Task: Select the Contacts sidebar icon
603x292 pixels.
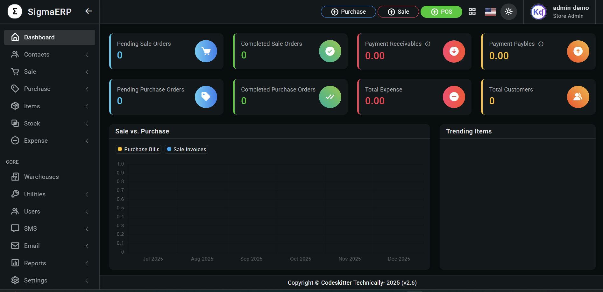Action: tap(15, 54)
